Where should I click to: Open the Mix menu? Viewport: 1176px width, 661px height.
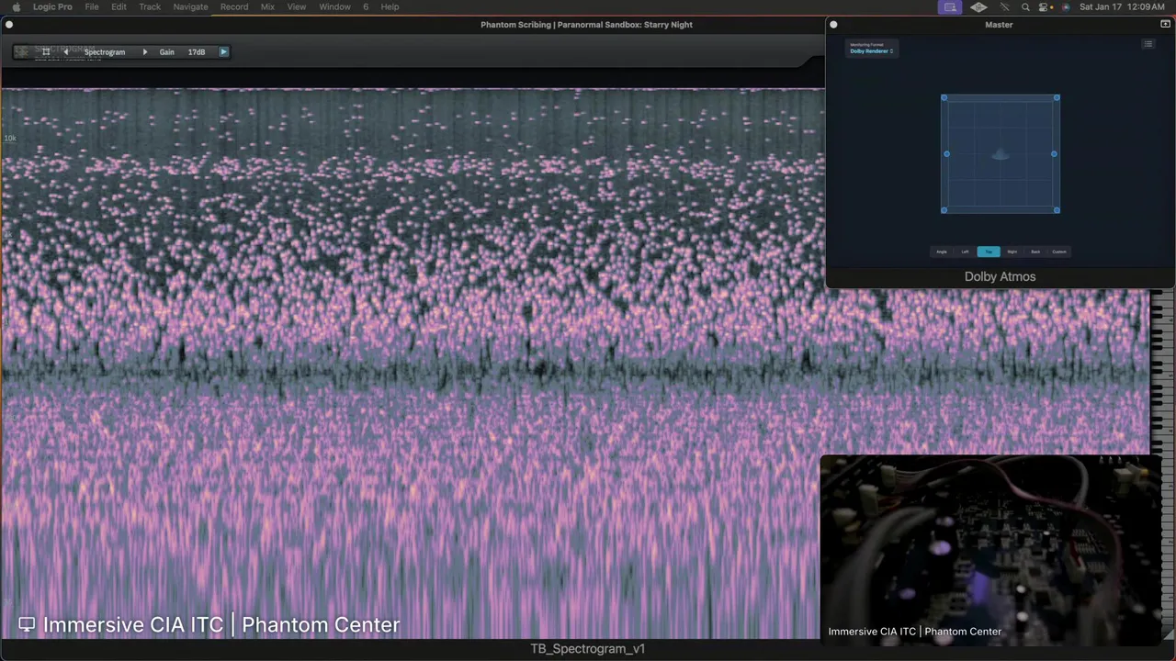pyautogui.click(x=267, y=6)
